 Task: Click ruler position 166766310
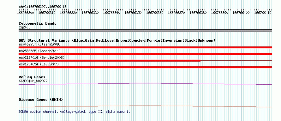tap(47, 13)
